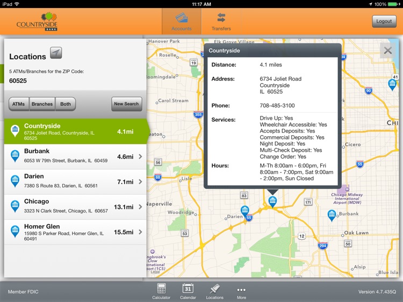Viewport: 403px width, 302px height.
Task: Expand the Darien row chevron
Action: pyautogui.click(x=140, y=182)
